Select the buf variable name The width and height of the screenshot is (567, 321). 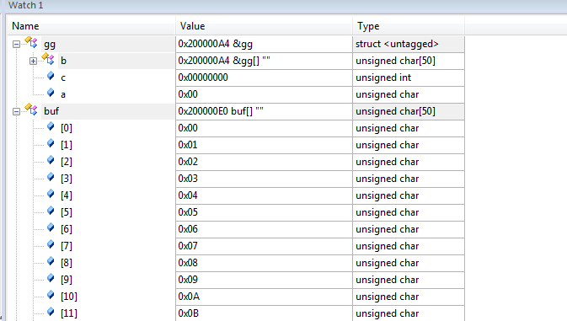point(51,111)
